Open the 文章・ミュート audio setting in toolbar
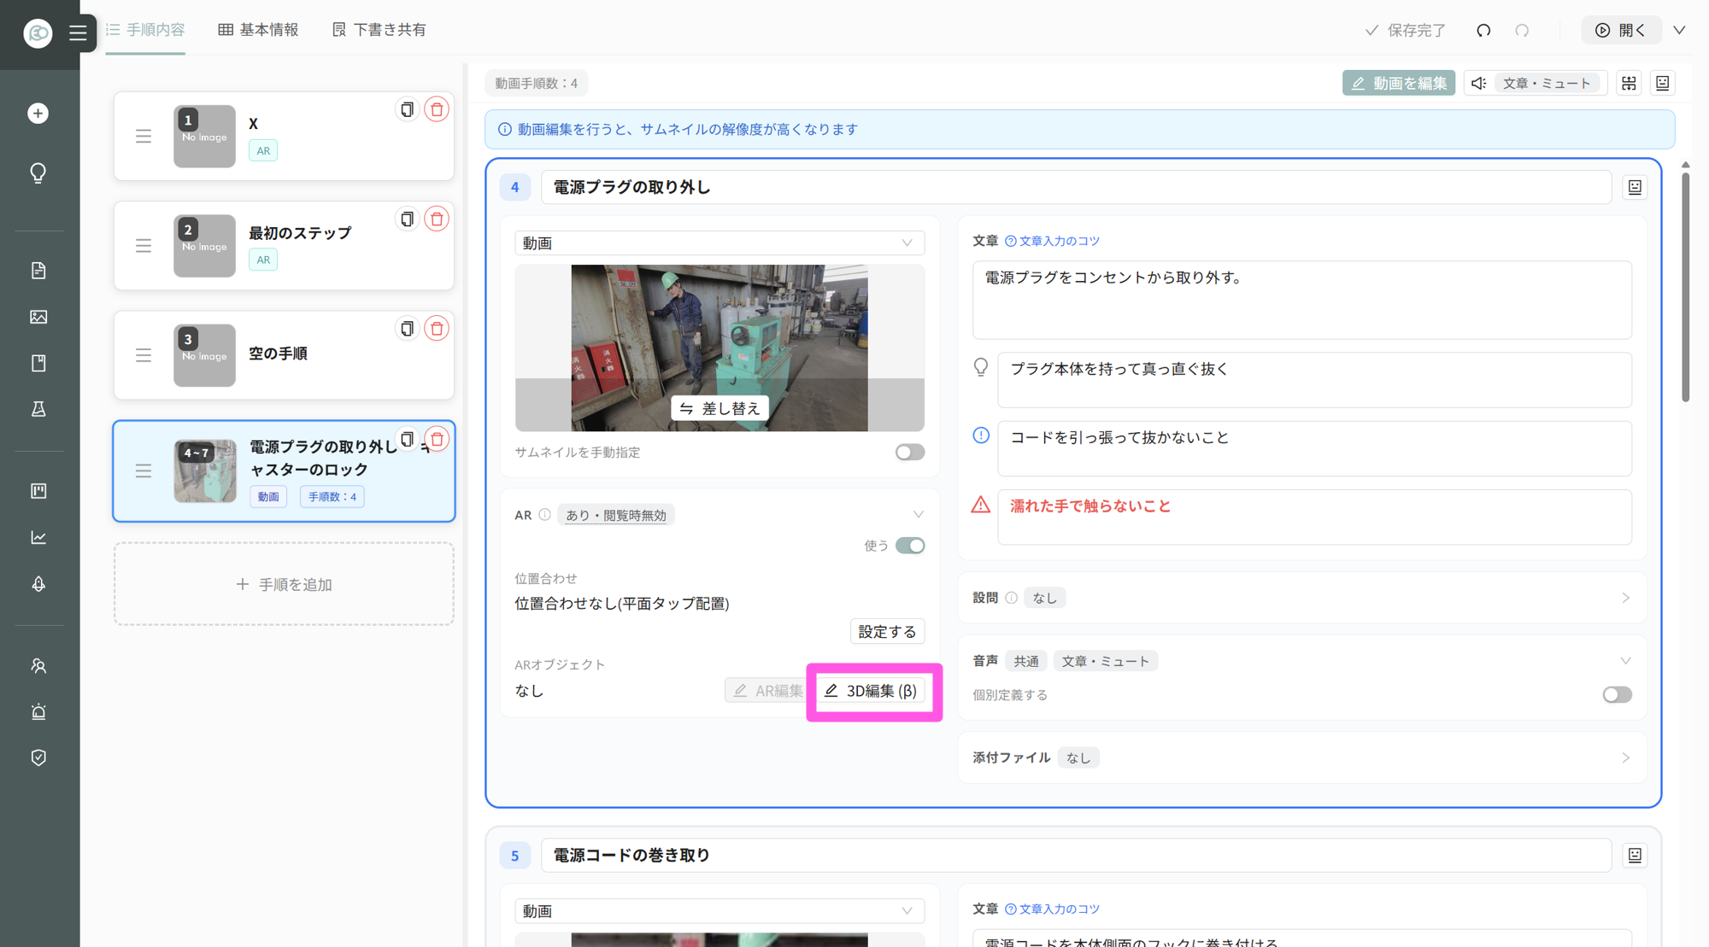1709x947 pixels. point(1534,83)
